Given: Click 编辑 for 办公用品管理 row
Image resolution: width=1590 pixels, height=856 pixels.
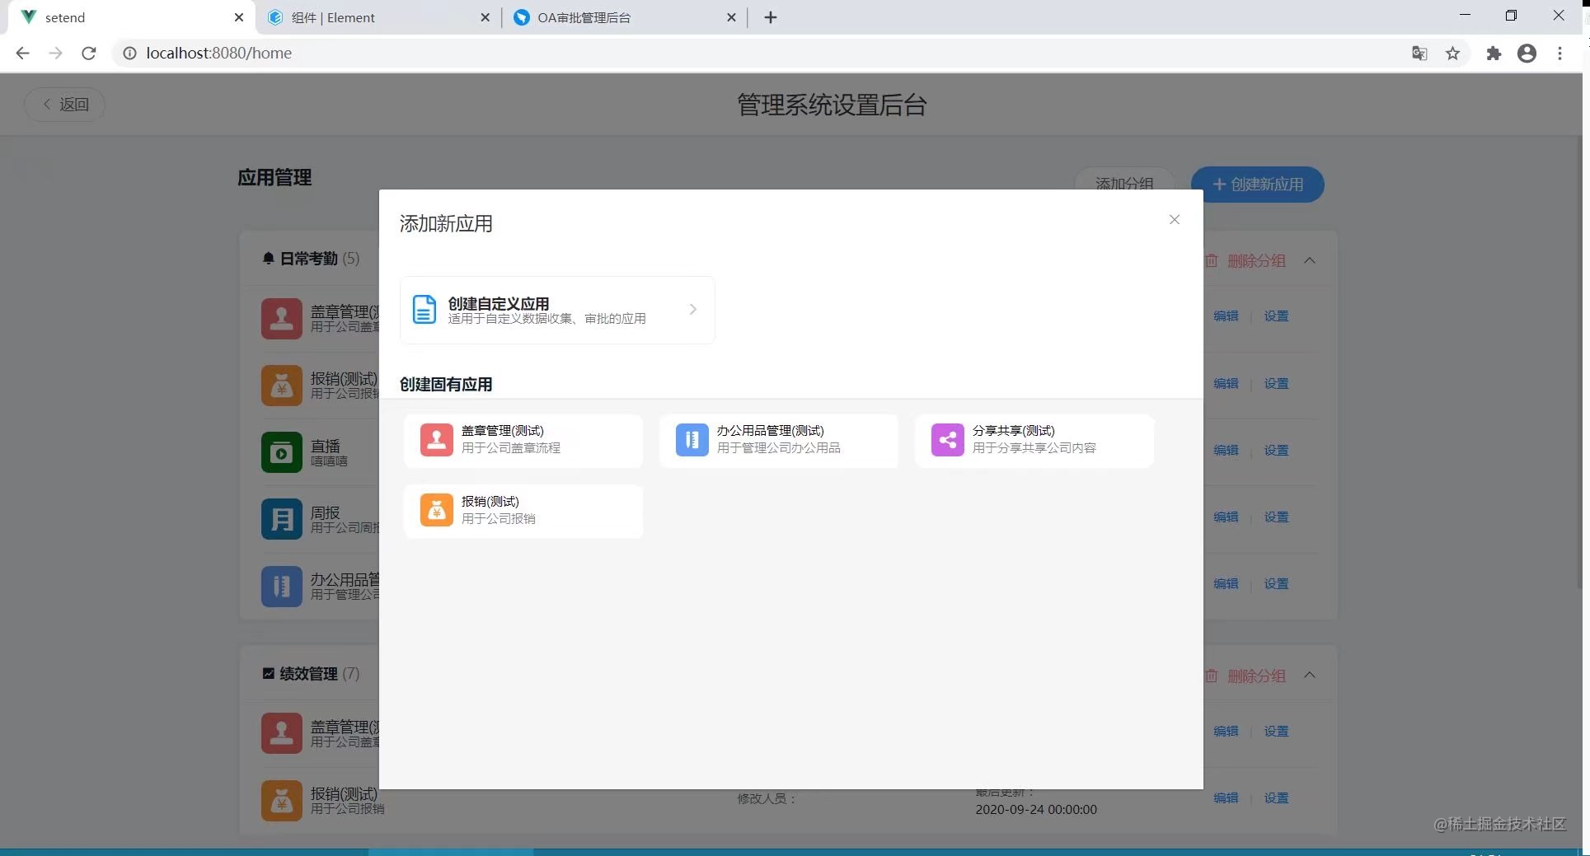Looking at the screenshot, I should point(1226,584).
